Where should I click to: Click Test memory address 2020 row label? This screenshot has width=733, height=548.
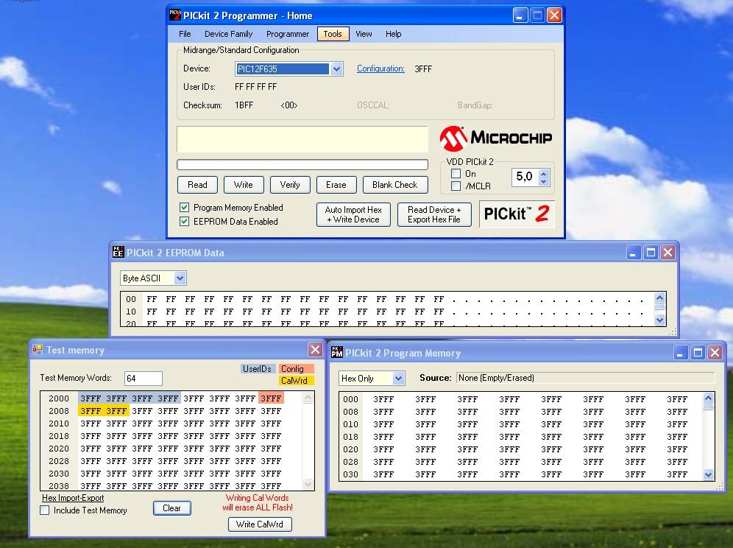[x=59, y=449]
